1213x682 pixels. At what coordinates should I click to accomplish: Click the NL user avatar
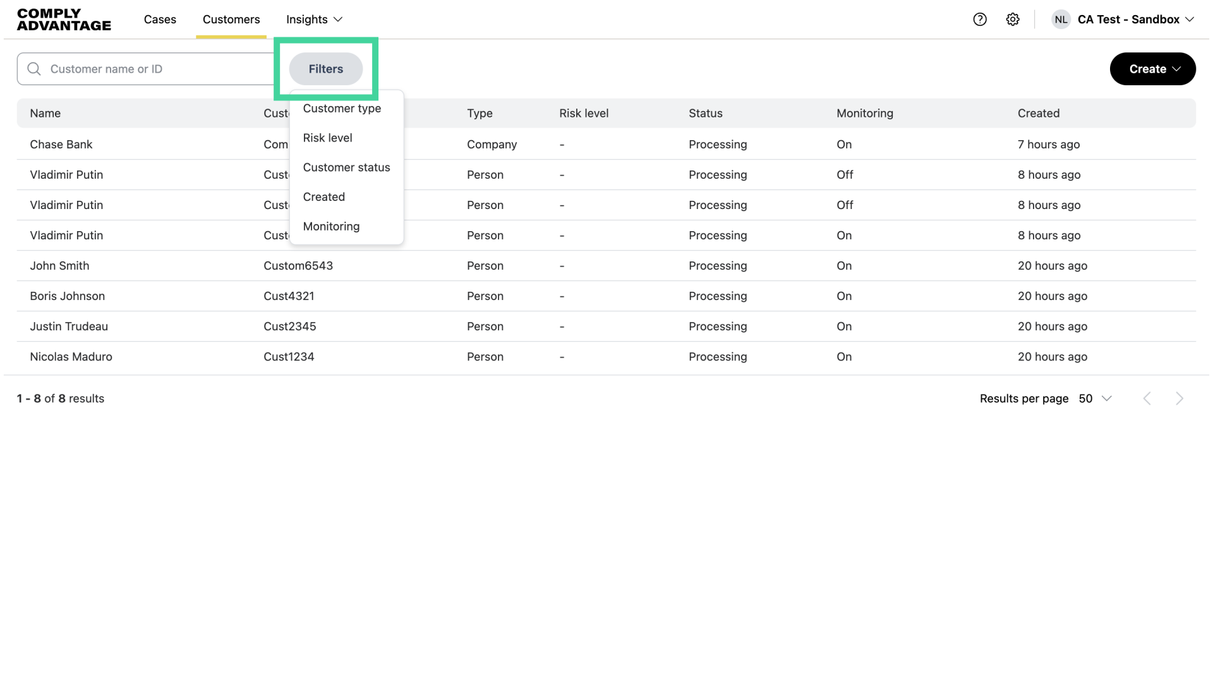tap(1061, 20)
